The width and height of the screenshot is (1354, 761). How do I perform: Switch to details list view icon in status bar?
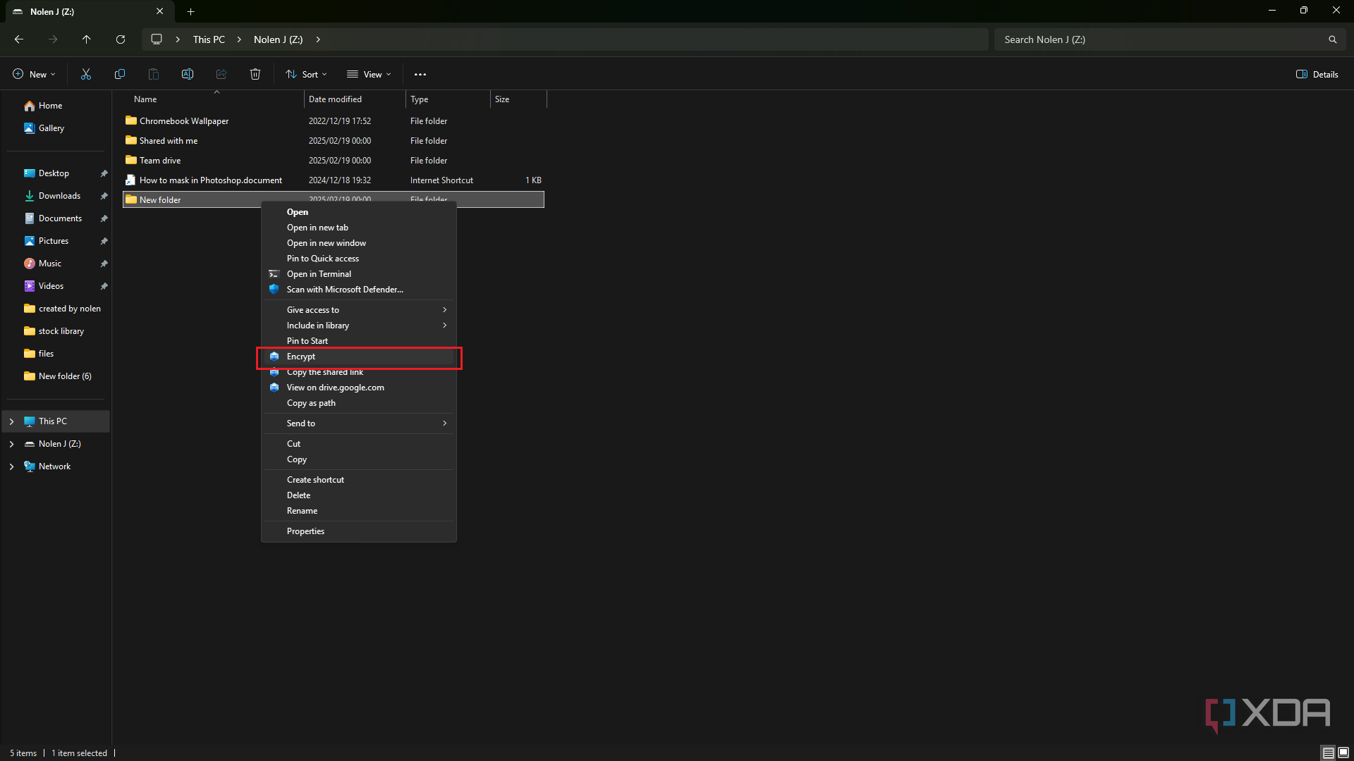1328,753
